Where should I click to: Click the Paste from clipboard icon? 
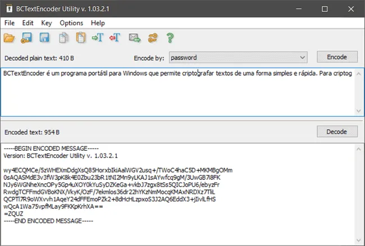81,38
